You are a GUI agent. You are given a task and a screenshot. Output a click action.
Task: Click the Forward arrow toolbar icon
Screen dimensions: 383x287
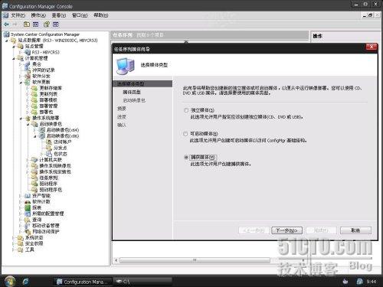click(x=15, y=24)
